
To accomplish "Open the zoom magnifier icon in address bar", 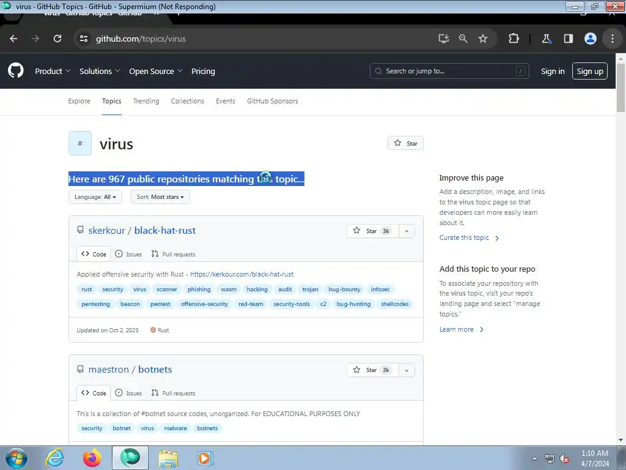I will (463, 39).
